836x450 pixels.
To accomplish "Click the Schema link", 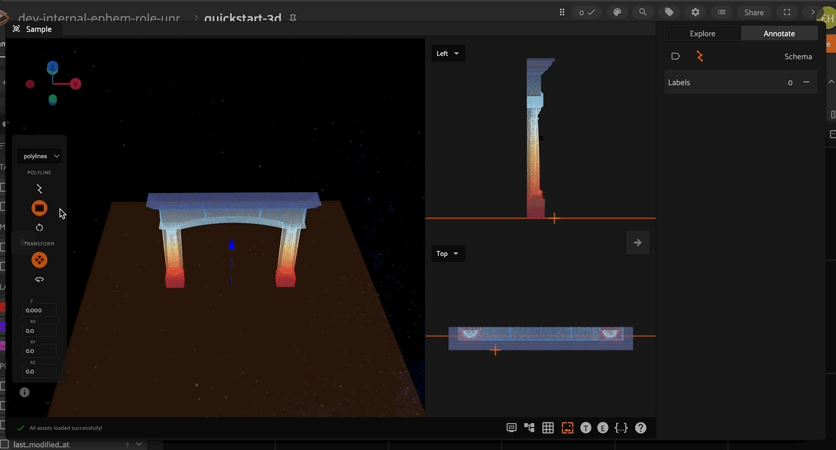I will click(798, 57).
